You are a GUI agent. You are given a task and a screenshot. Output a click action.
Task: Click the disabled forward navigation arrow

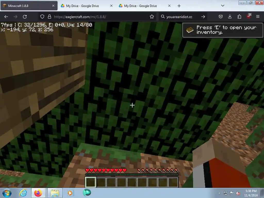(x=15, y=17)
